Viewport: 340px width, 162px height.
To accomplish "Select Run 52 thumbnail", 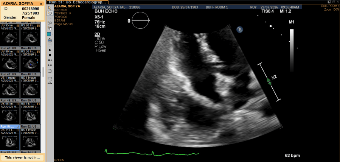I will 30,139.
